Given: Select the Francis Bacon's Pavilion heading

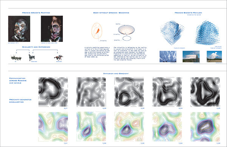Looking at the screenshot, I should (x=188, y=13).
